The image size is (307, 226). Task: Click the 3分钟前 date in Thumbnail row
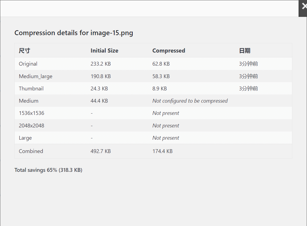[x=248, y=89]
